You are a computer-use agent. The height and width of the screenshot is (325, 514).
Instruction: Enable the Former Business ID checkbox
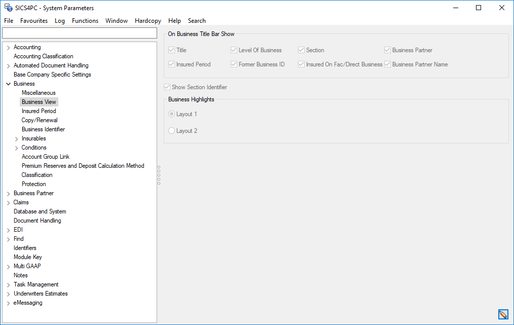pyautogui.click(x=233, y=64)
